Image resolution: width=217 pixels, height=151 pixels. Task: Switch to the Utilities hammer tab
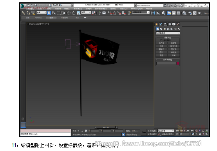point(178,24)
